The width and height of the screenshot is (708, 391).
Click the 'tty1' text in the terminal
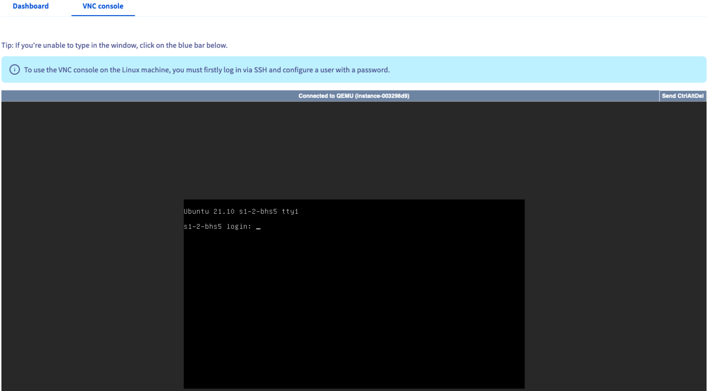(x=290, y=212)
